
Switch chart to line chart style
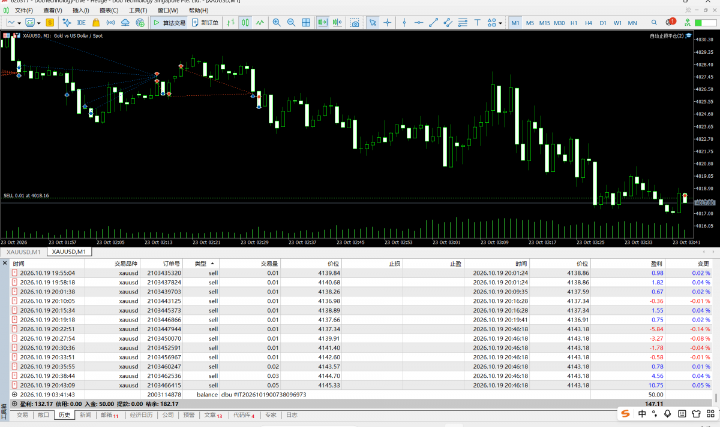[260, 23]
